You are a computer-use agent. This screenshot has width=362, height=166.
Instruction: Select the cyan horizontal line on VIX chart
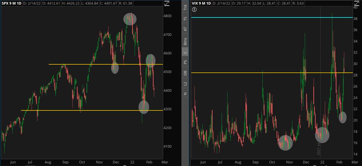pyautogui.click(x=264, y=17)
